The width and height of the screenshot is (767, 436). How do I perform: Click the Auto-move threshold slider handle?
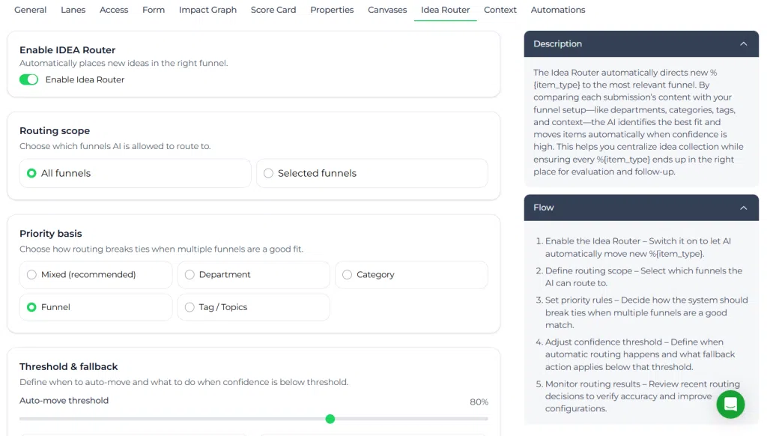point(330,419)
